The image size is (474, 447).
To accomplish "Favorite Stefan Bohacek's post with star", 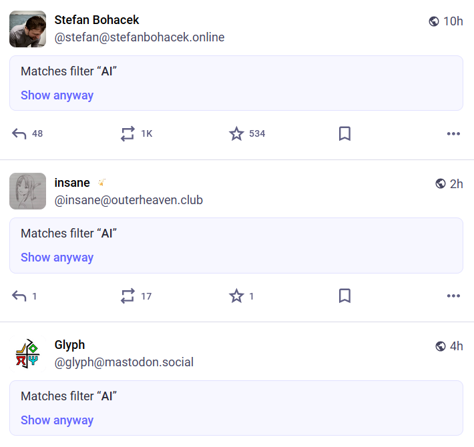I will 236,133.
